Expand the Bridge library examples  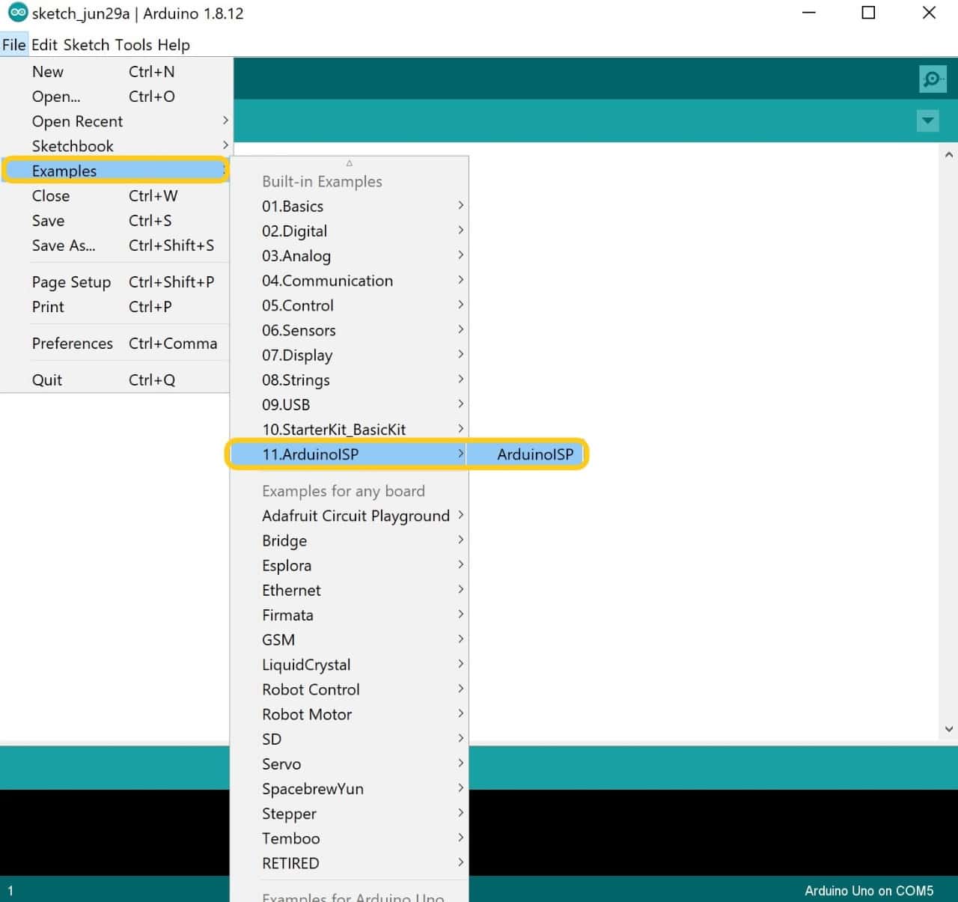coord(350,540)
